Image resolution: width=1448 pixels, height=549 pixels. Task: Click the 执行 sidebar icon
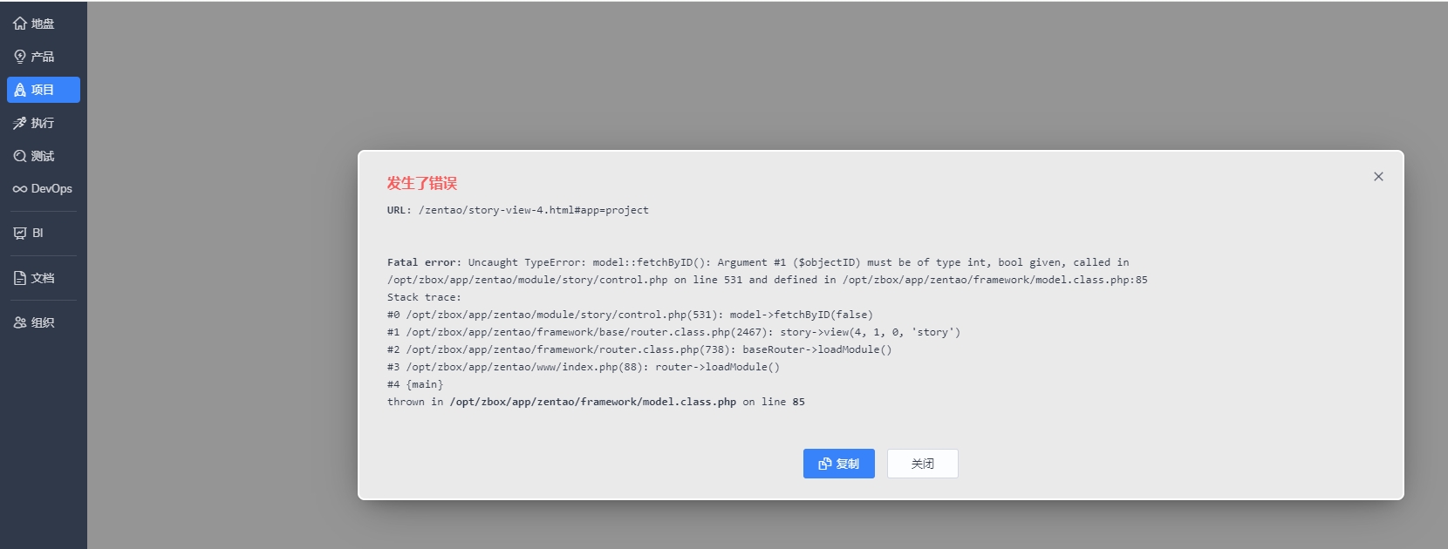[20, 123]
